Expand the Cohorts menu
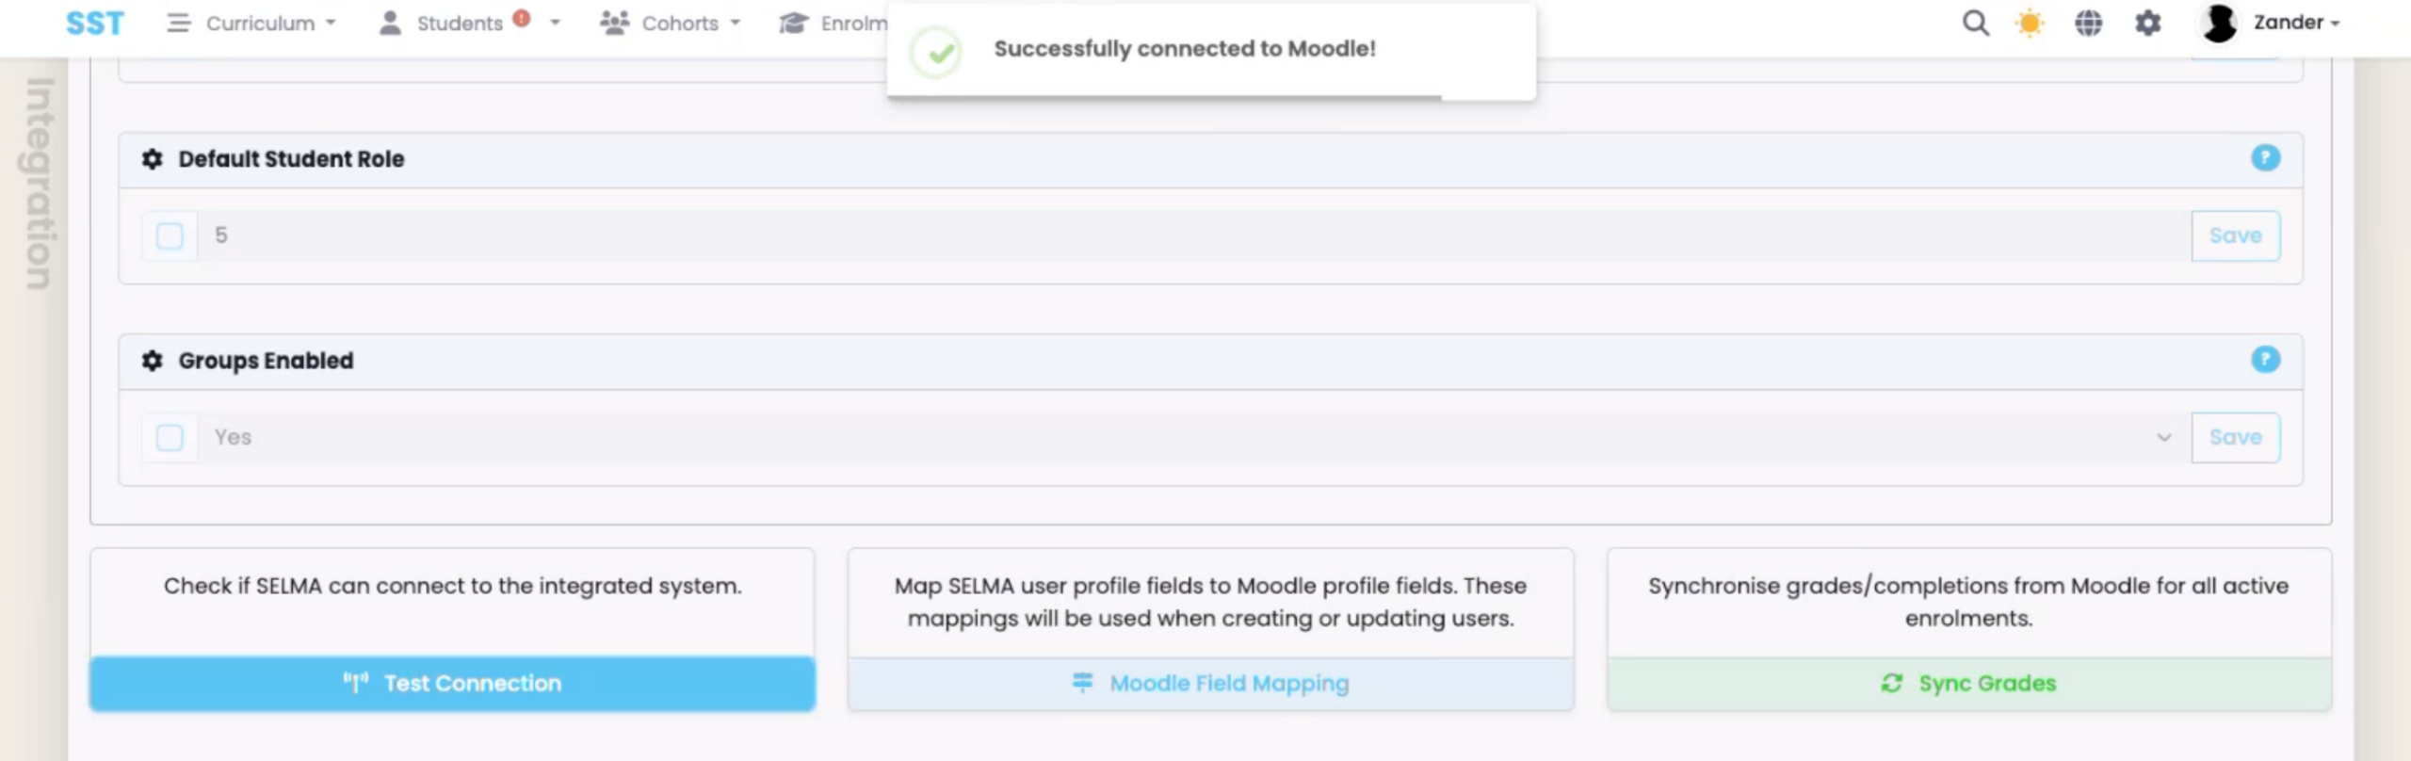This screenshot has height=761, width=2411. [x=671, y=23]
